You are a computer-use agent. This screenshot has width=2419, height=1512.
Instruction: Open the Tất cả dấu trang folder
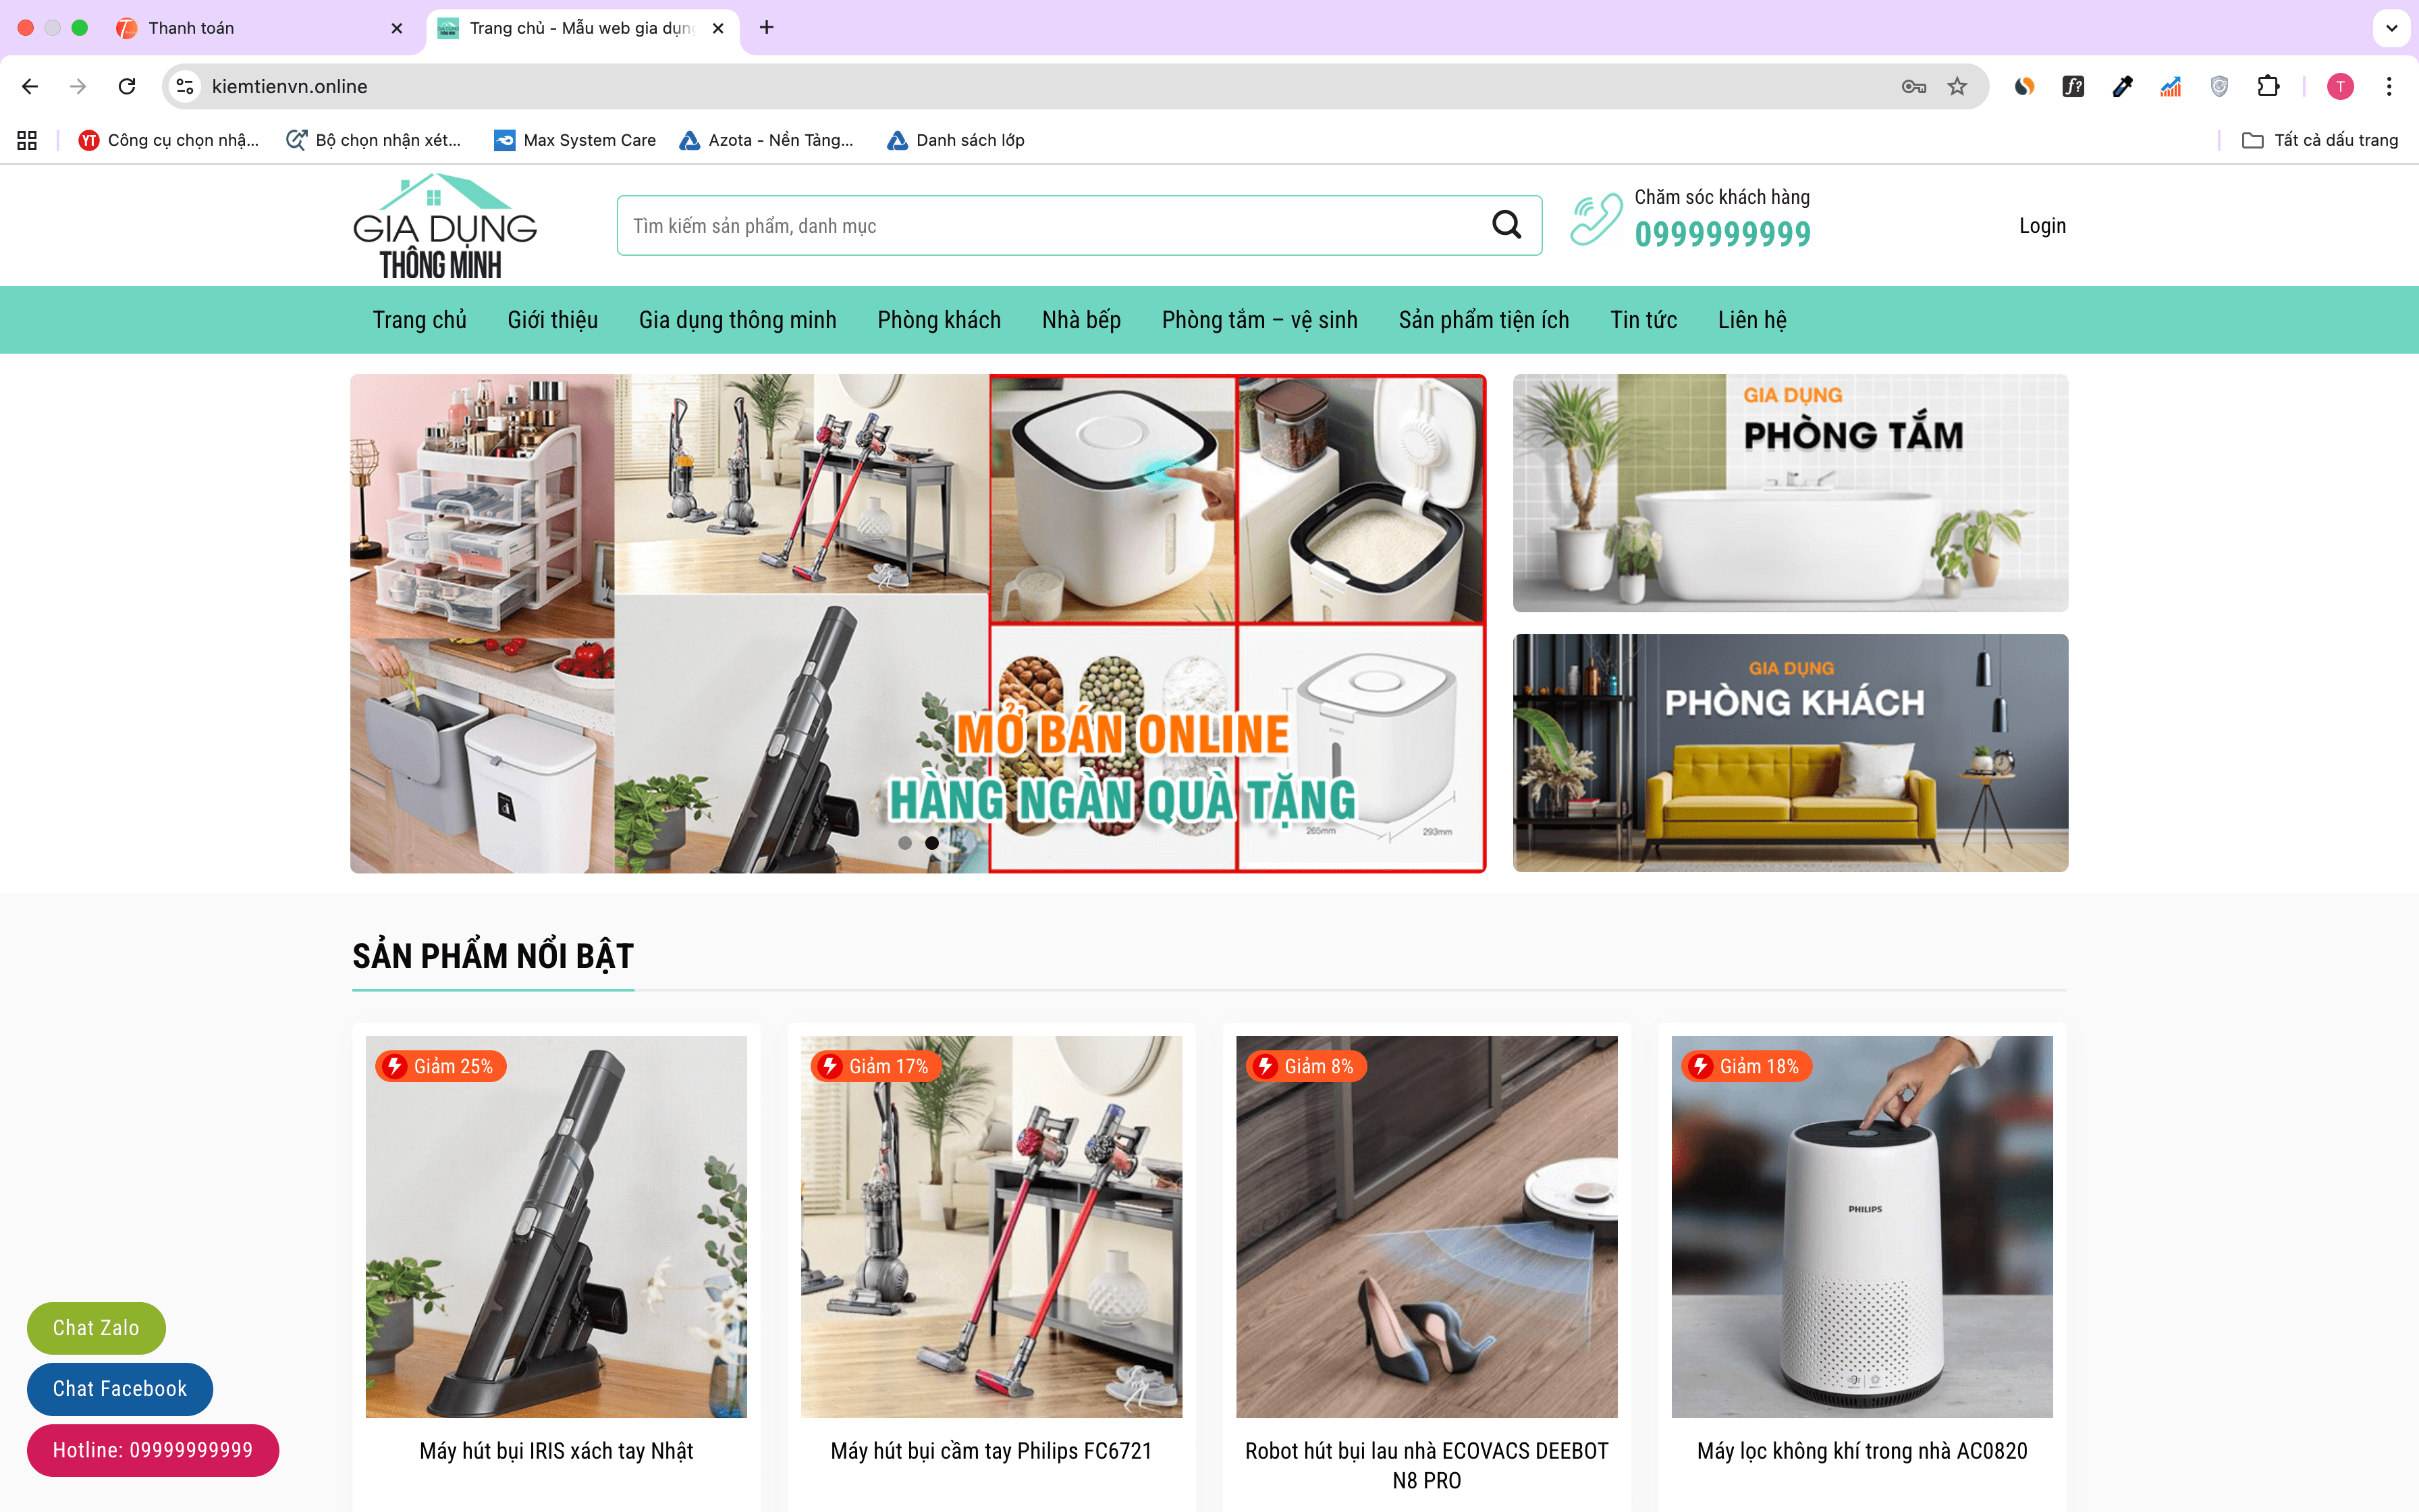2320,140
